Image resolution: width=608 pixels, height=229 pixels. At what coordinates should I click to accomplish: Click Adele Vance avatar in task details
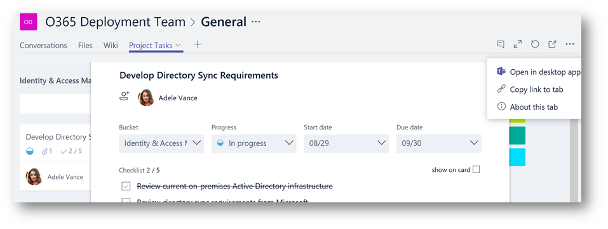[x=146, y=98]
